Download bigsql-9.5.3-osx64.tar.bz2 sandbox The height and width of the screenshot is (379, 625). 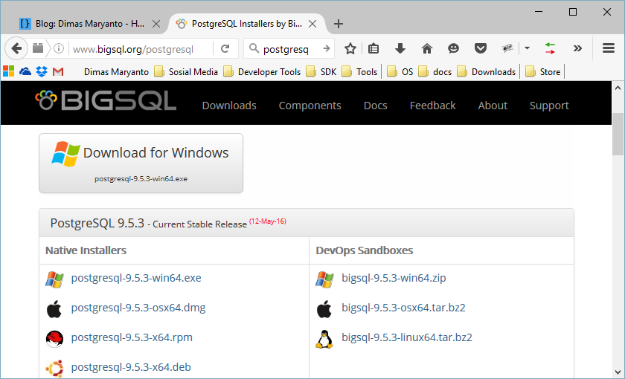click(403, 308)
